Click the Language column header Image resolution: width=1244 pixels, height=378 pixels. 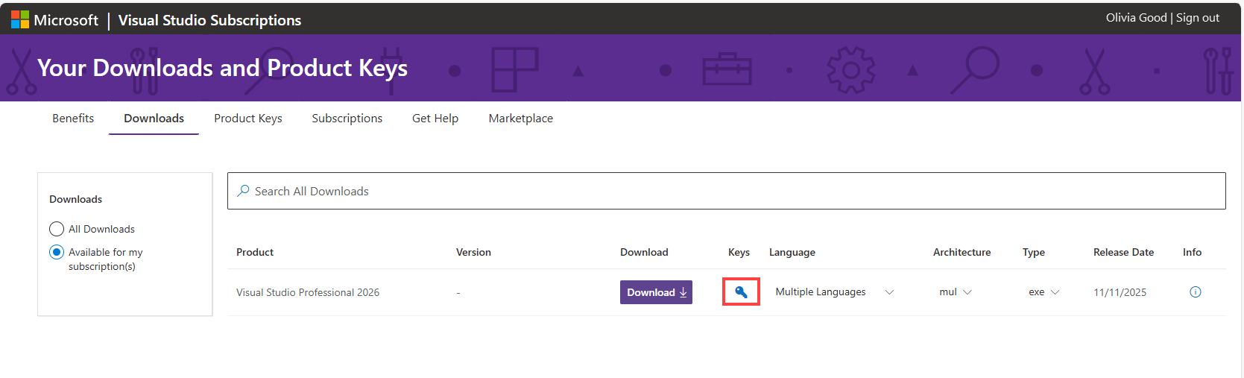(x=792, y=252)
